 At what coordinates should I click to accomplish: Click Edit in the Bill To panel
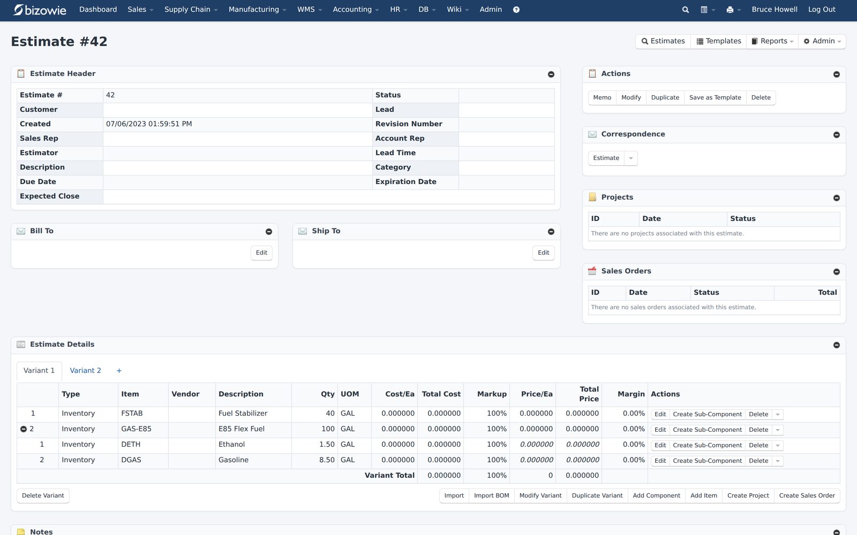pyautogui.click(x=261, y=253)
